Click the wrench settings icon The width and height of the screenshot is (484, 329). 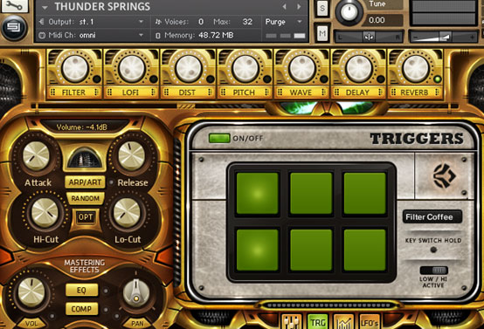[14, 5]
